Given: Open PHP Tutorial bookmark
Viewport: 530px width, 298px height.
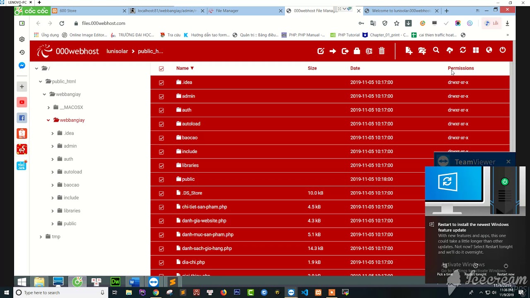Looking at the screenshot, I should point(344,35).
